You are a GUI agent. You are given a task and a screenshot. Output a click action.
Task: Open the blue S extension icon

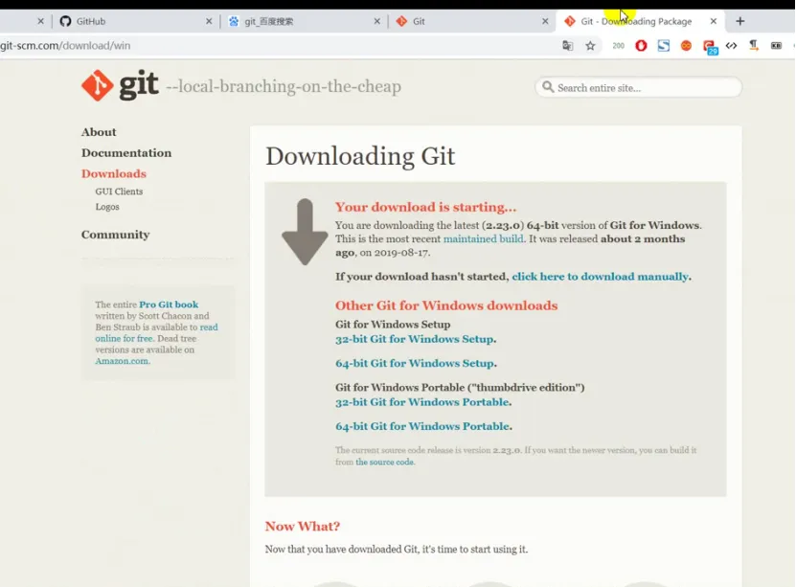(664, 46)
